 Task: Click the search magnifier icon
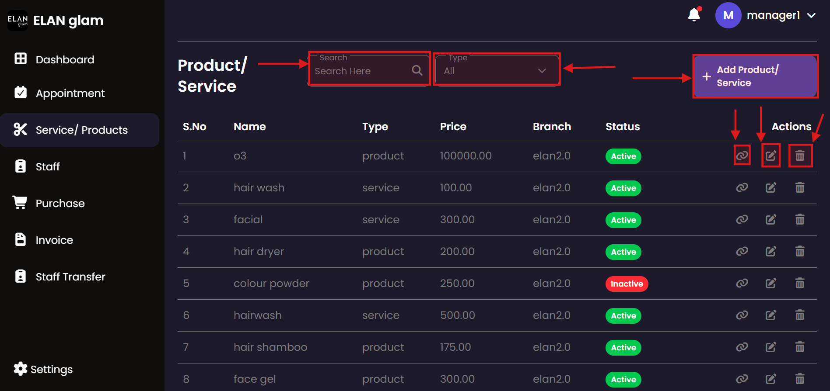[417, 70]
